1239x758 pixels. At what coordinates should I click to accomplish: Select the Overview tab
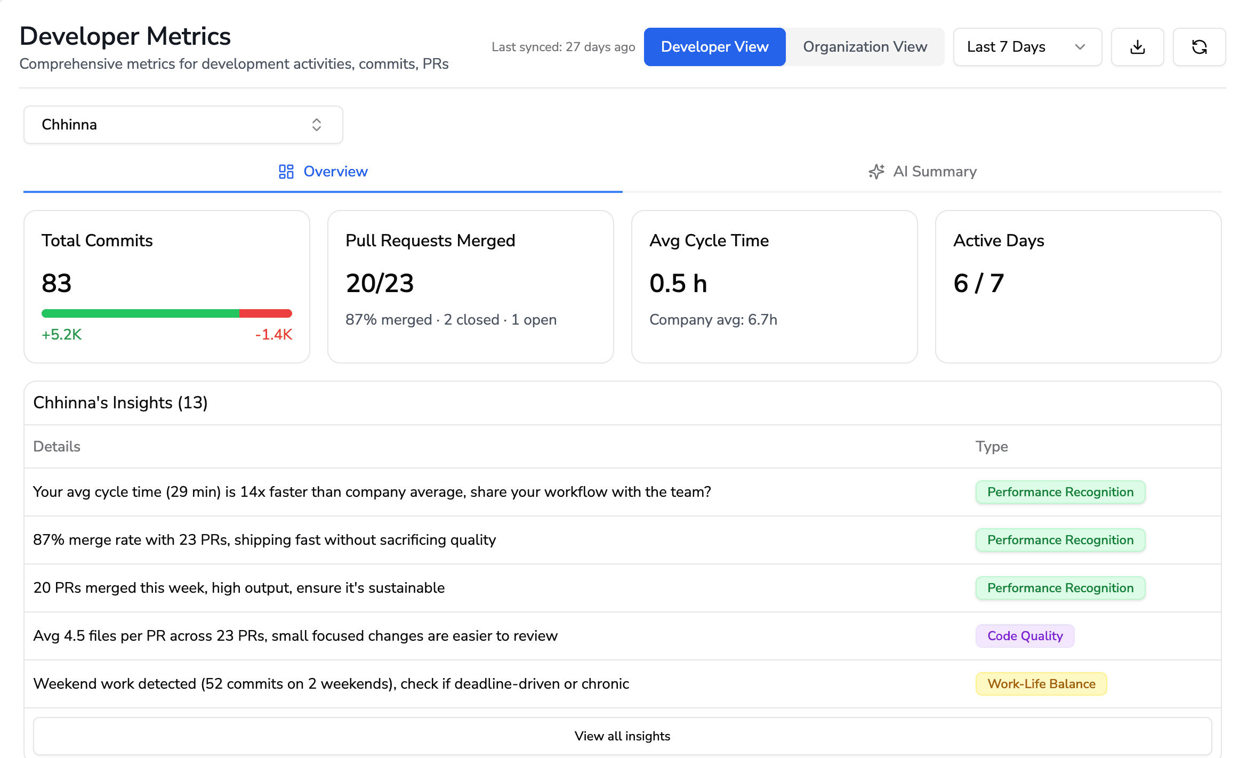[323, 172]
